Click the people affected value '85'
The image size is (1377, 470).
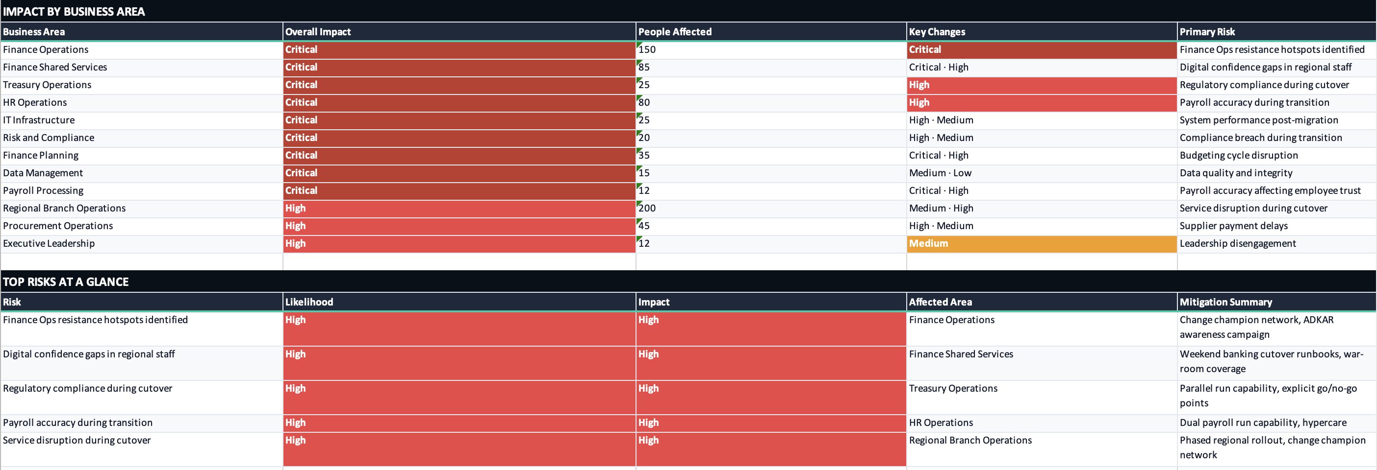(771, 67)
